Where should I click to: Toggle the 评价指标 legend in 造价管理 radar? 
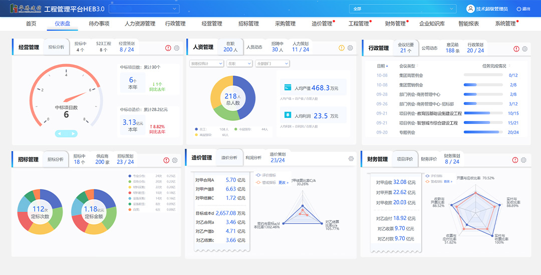(x=265, y=175)
